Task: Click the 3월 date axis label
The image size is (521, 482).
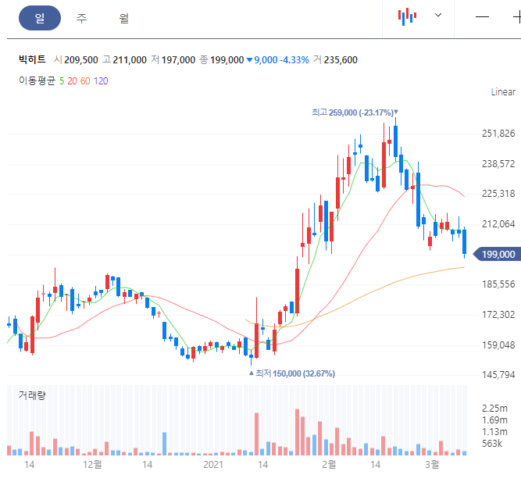Action: click(432, 464)
